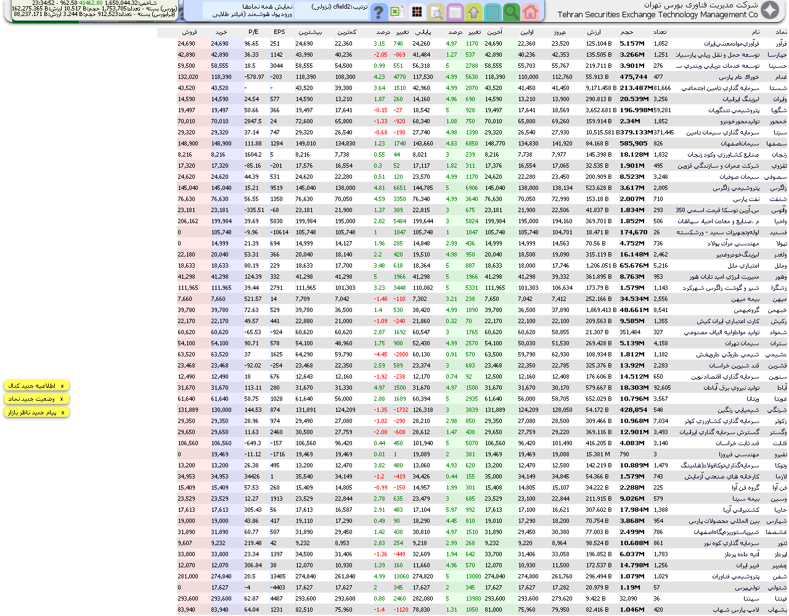This screenshot has width=789, height=616.
Task: Close the 'وضعیت جدید نماد' notification
Action: pyautogui.click(x=62, y=399)
